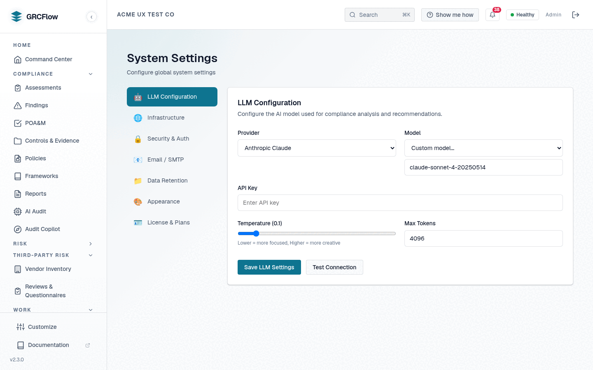The image size is (593, 370).
Task: Click the Email / SMTP envelope icon
Action: [138, 160]
